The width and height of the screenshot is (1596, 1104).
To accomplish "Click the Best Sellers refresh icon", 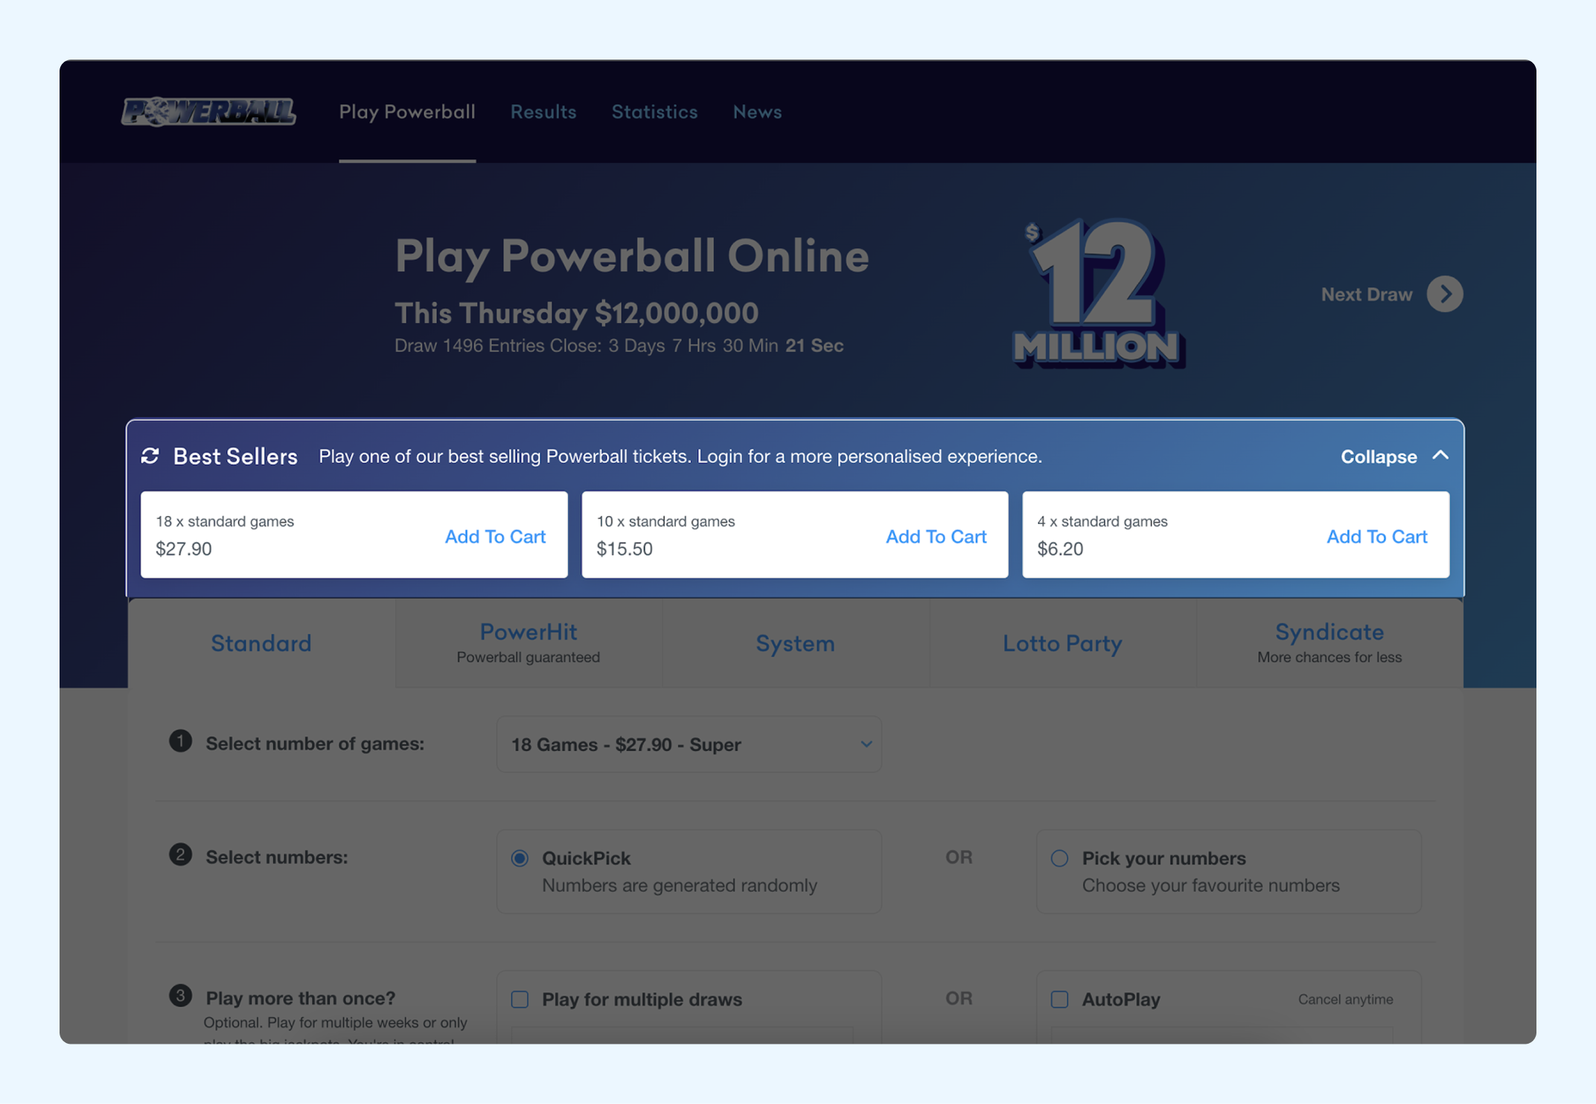I will (150, 456).
